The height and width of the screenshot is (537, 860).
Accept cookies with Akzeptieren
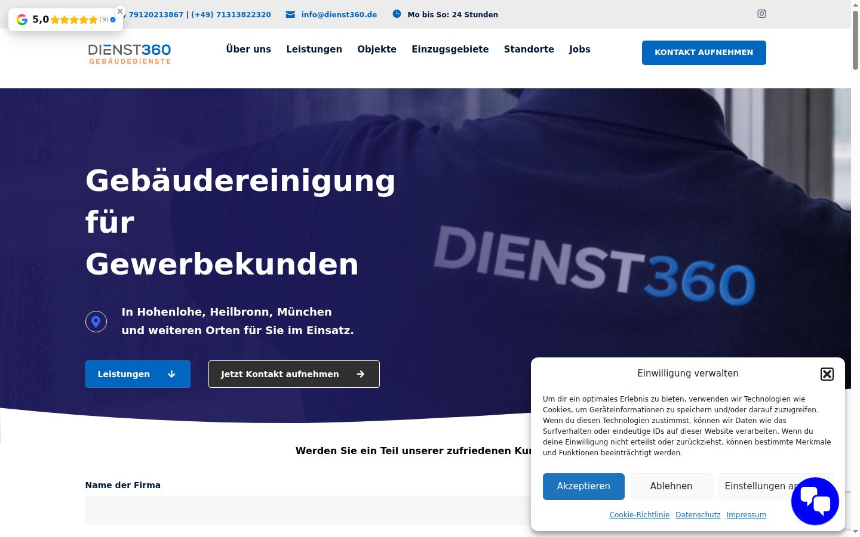tap(583, 486)
